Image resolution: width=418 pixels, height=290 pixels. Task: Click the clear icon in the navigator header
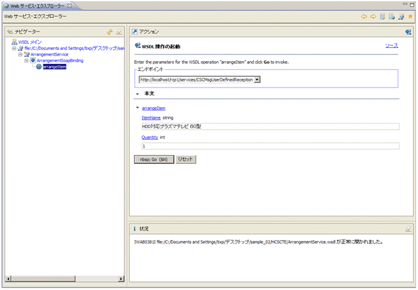tap(119, 32)
